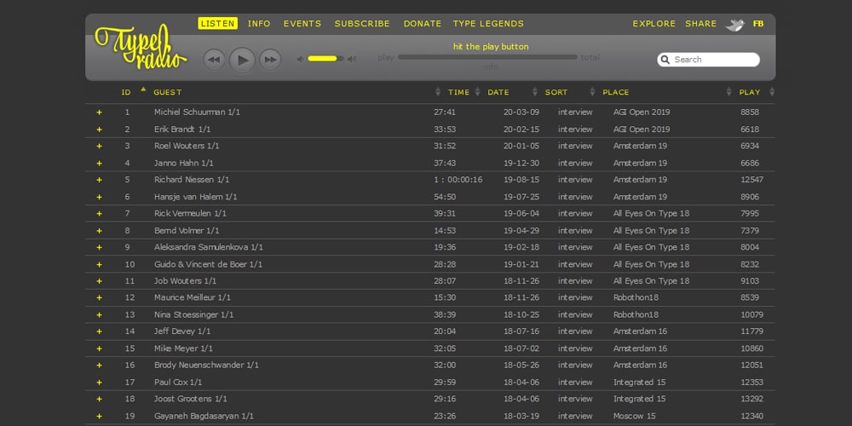
Task: Open the Twitter bird icon
Action: (x=734, y=25)
